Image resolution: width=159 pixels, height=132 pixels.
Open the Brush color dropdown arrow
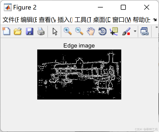coord(135,31)
